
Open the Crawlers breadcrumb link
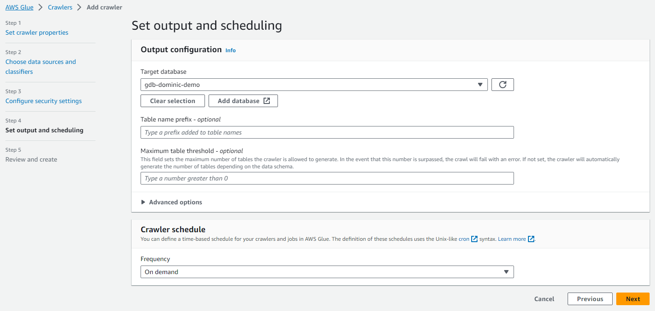click(60, 7)
